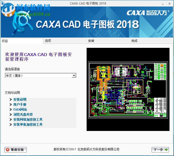
Task: Click the 请选择语言 label
Action: (x=12, y=69)
